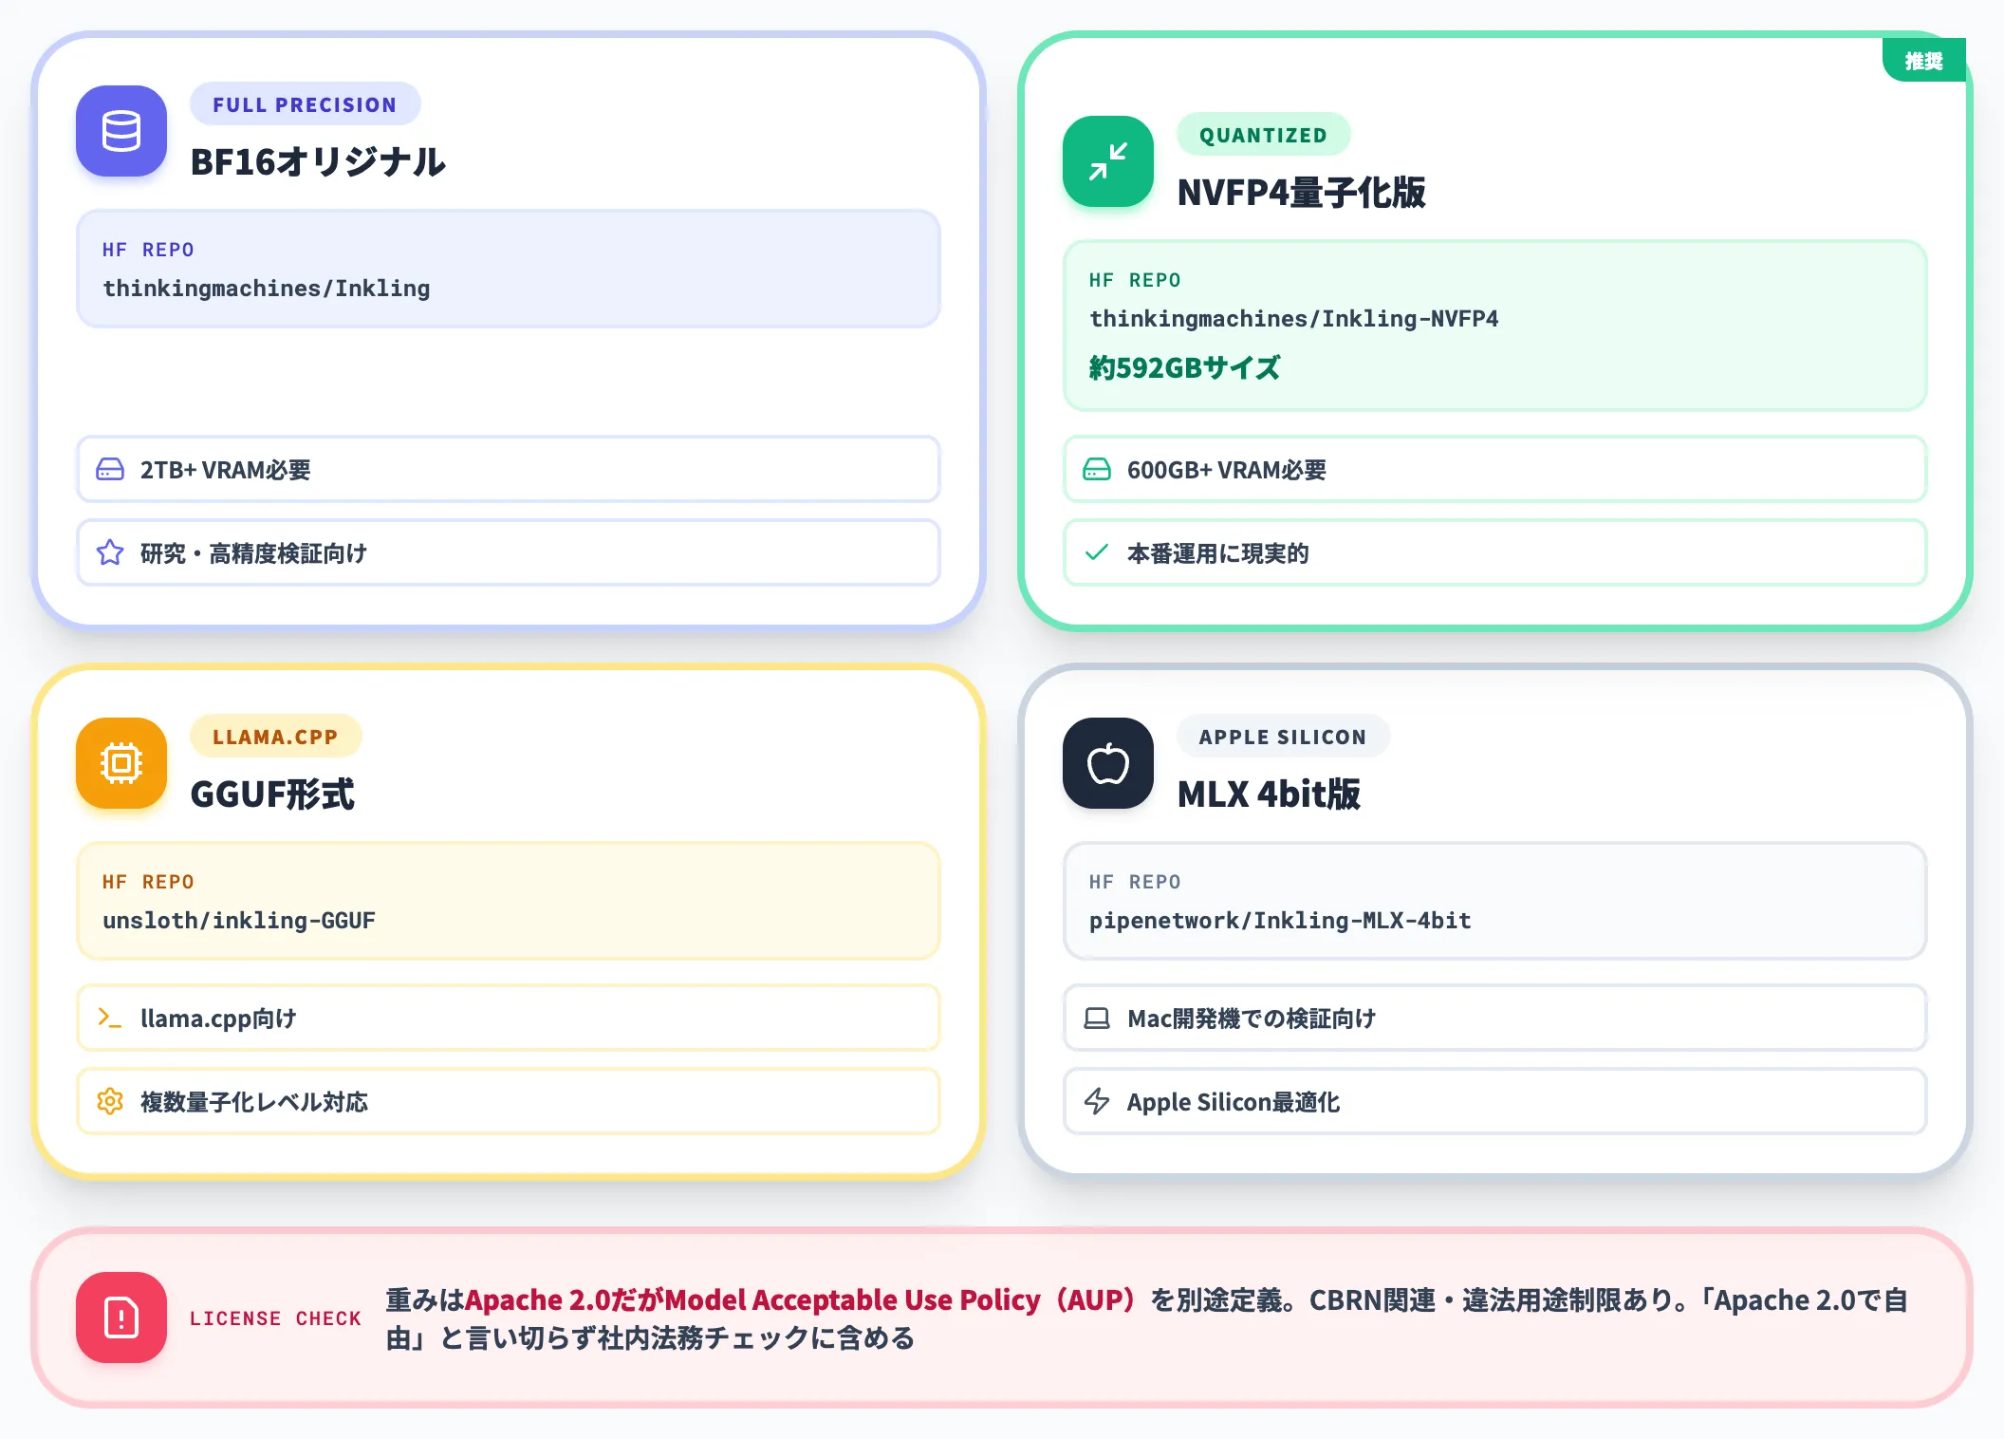Click the laptop icon beside Mac開発機での検証向け

click(x=1097, y=1018)
